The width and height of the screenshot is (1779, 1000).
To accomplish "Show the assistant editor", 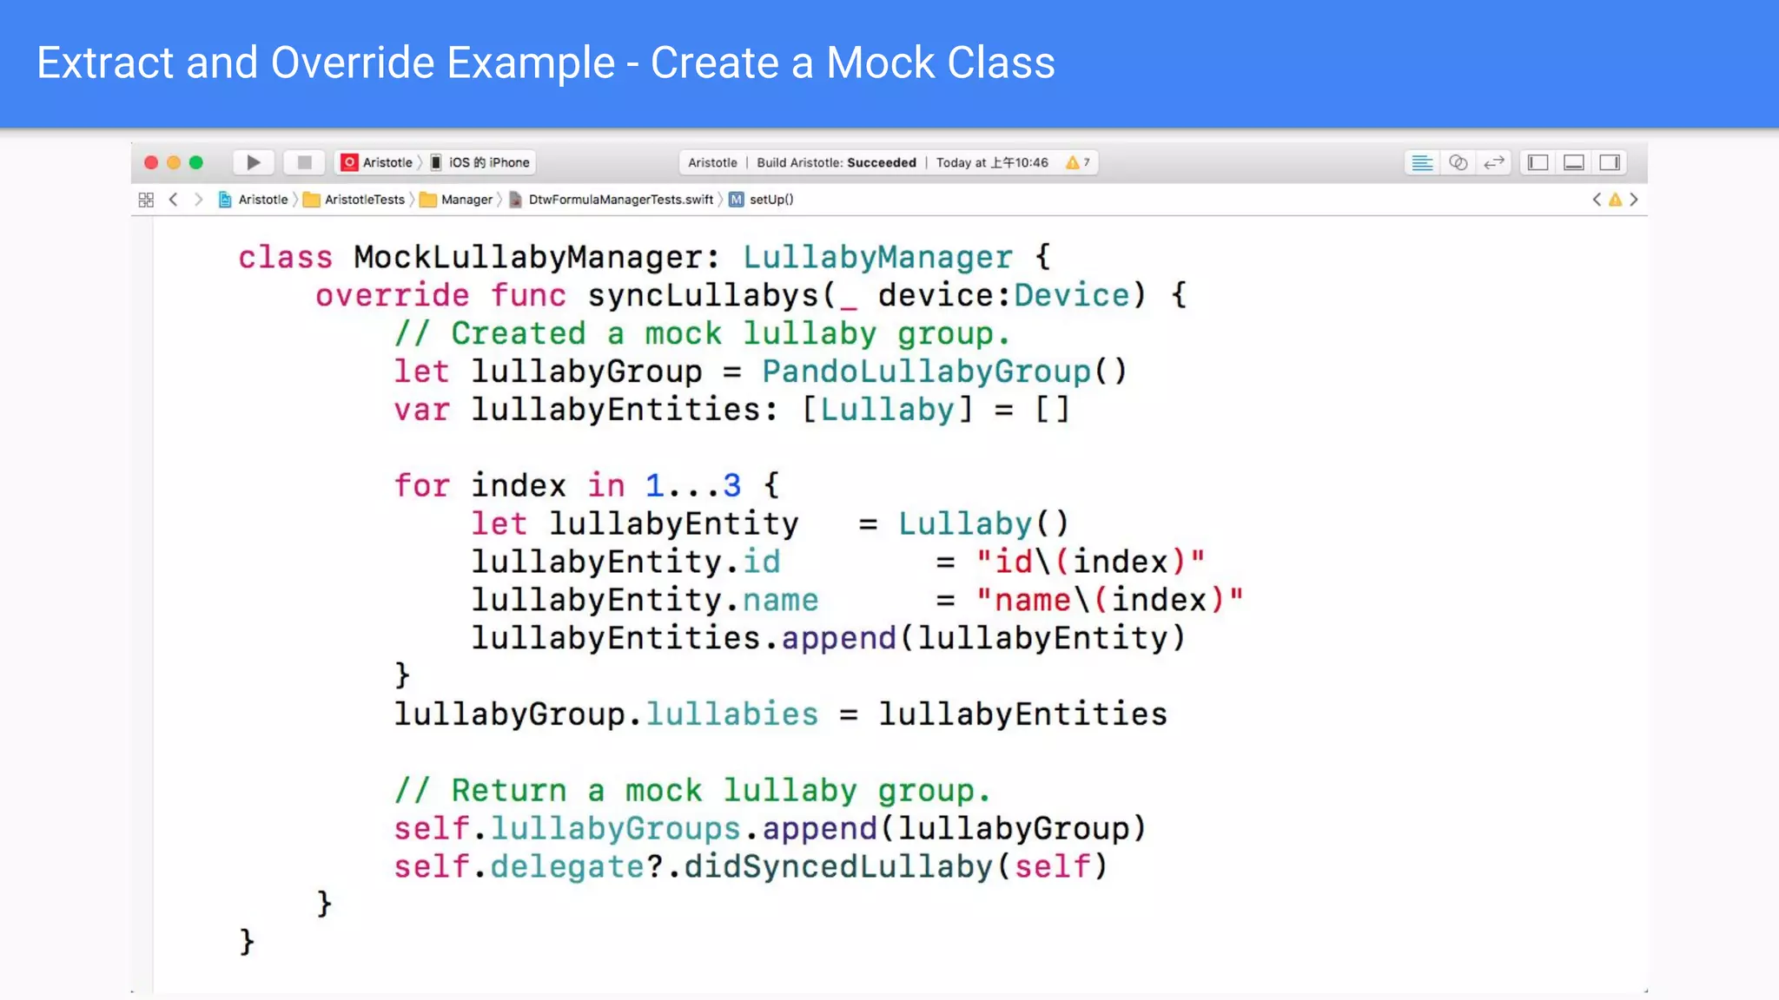I will 1458,162.
